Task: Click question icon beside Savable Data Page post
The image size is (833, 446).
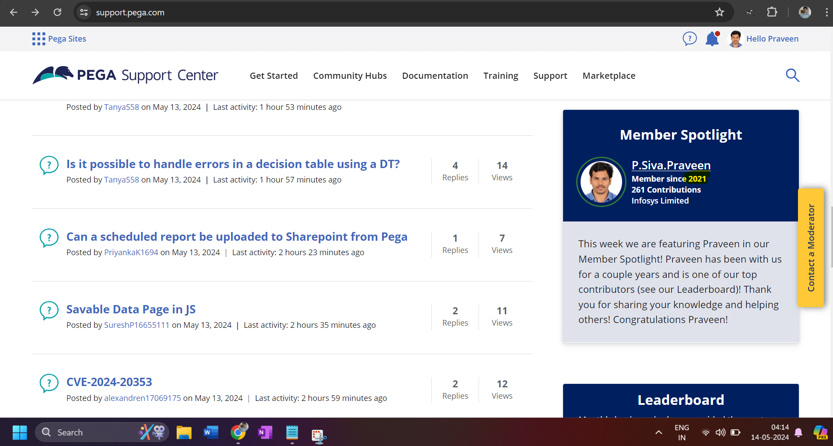Action: (x=49, y=310)
